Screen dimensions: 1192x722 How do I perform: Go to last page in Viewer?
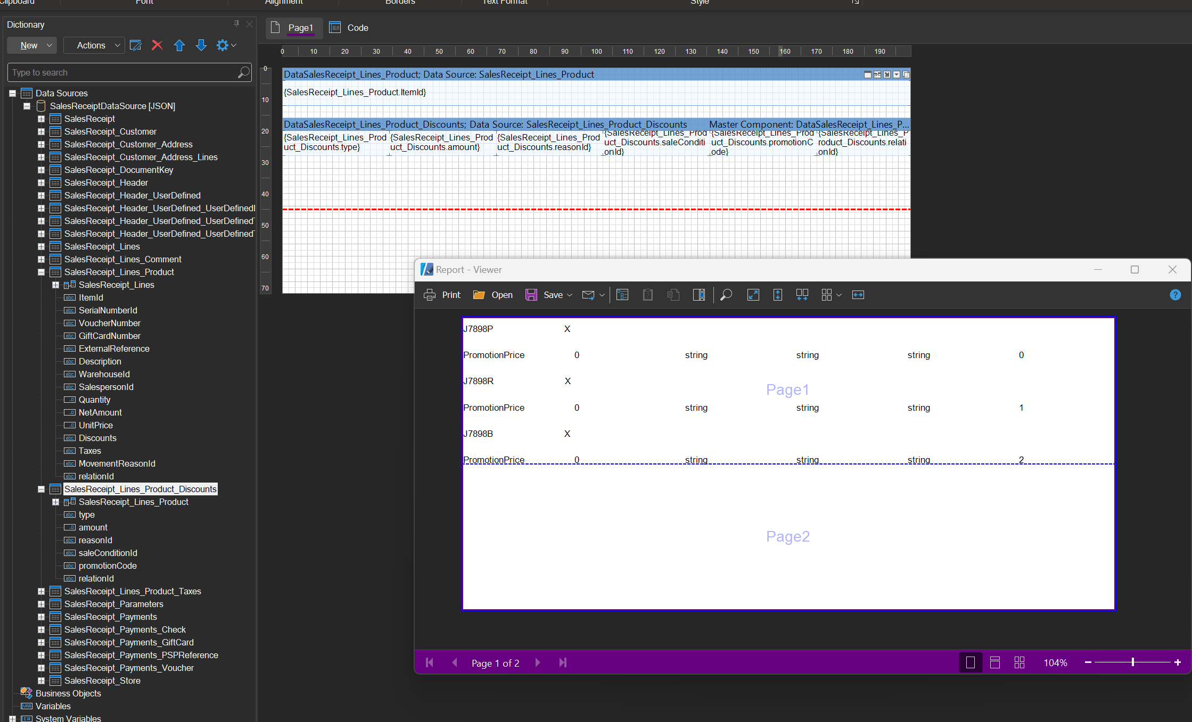(x=563, y=662)
